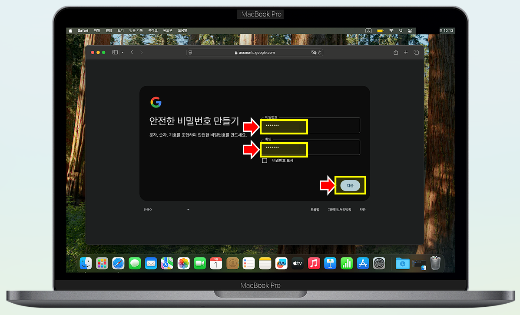This screenshot has width=520, height=315.
Task: Open Maps from the Dock
Action: 167,264
